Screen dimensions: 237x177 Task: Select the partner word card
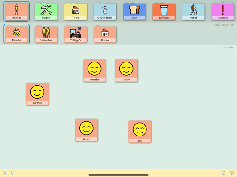point(37,94)
